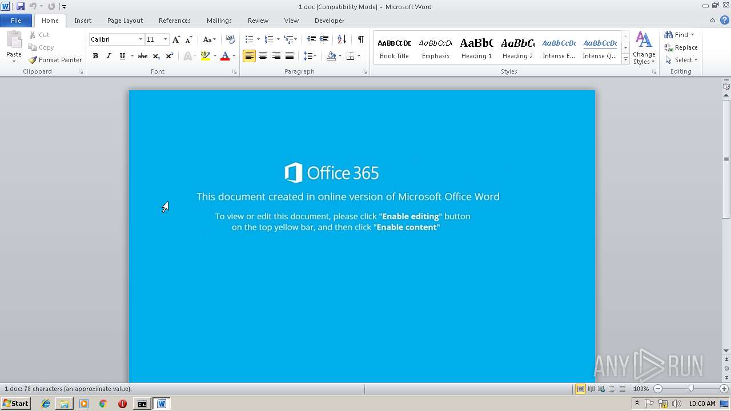731x411 pixels.
Task: Apply Emphasis style
Action: (x=435, y=48)
